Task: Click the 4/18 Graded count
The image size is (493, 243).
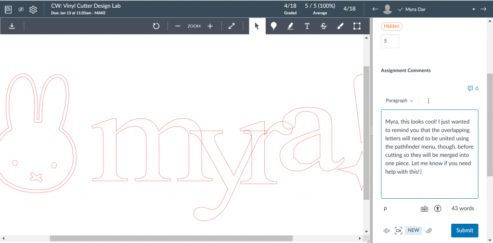Action: [x=290, y=9]
